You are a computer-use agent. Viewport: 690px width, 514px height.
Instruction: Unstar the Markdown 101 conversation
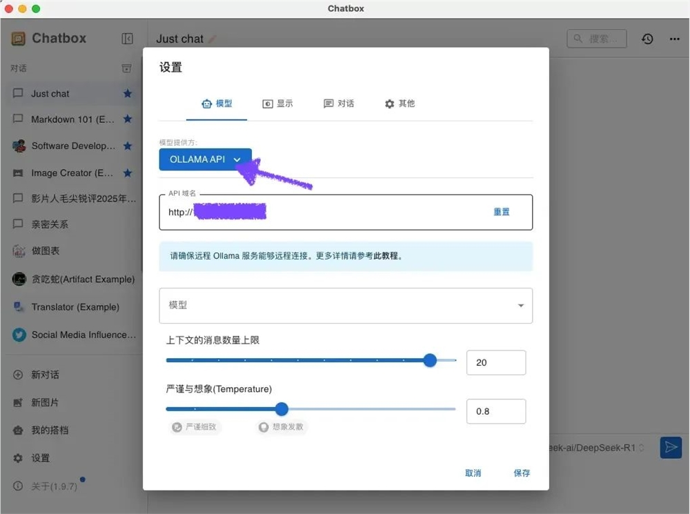(x=126, y=119)
